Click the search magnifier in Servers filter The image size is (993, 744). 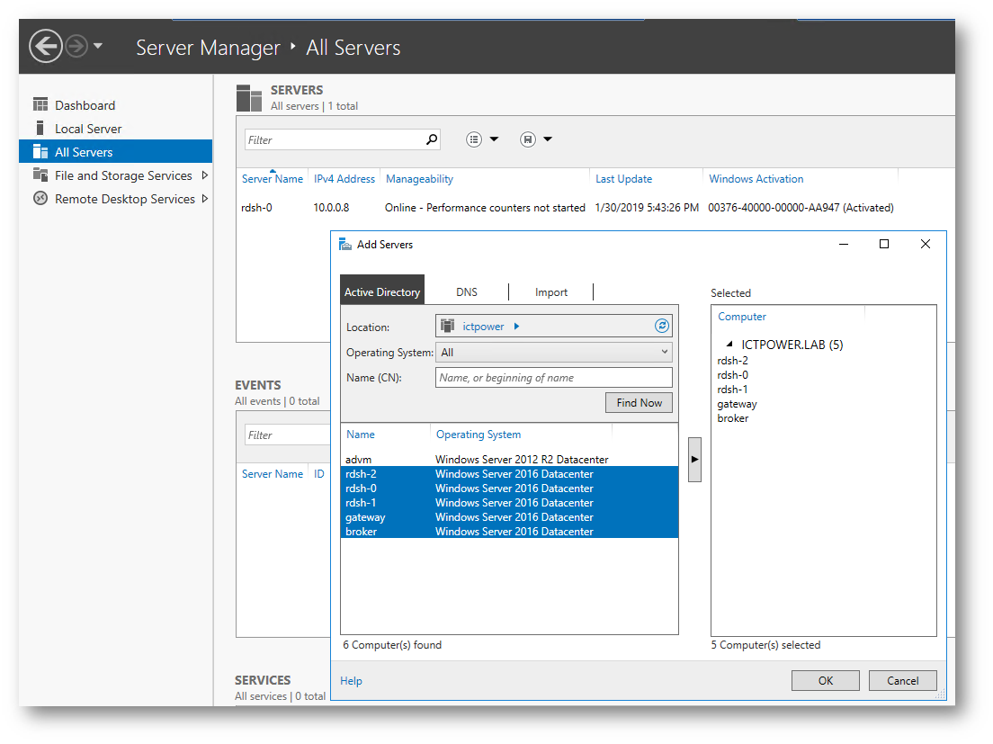click(x=432, y=139)
